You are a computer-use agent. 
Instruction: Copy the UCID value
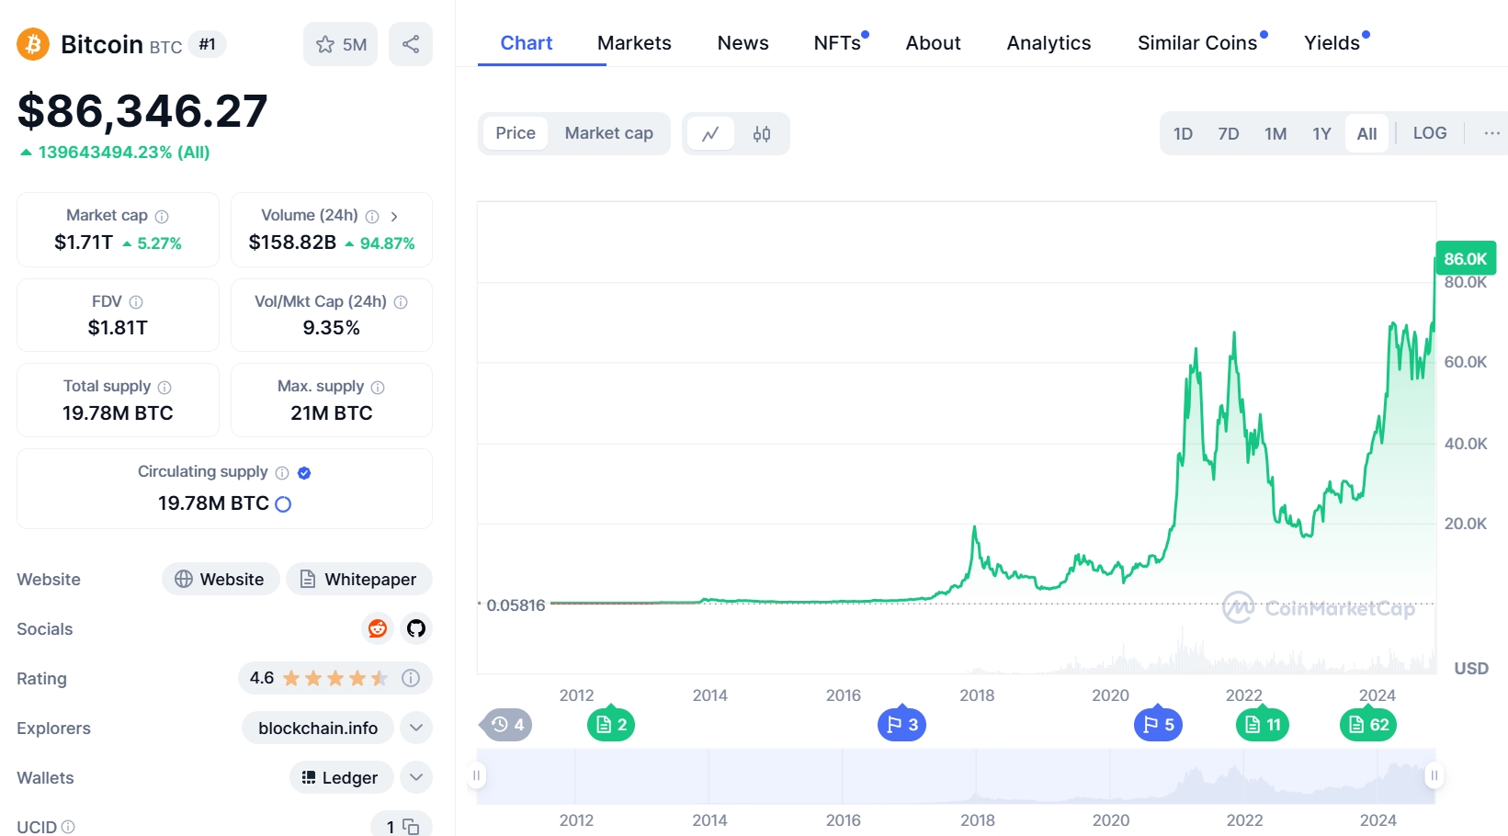(x=411, y=827)
